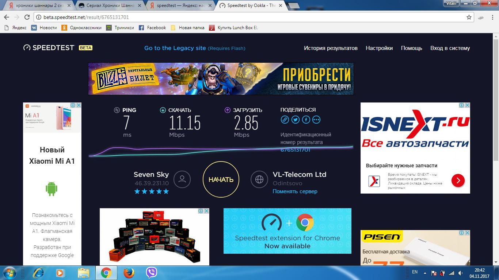Open Windows Start menu

(9, 273)
